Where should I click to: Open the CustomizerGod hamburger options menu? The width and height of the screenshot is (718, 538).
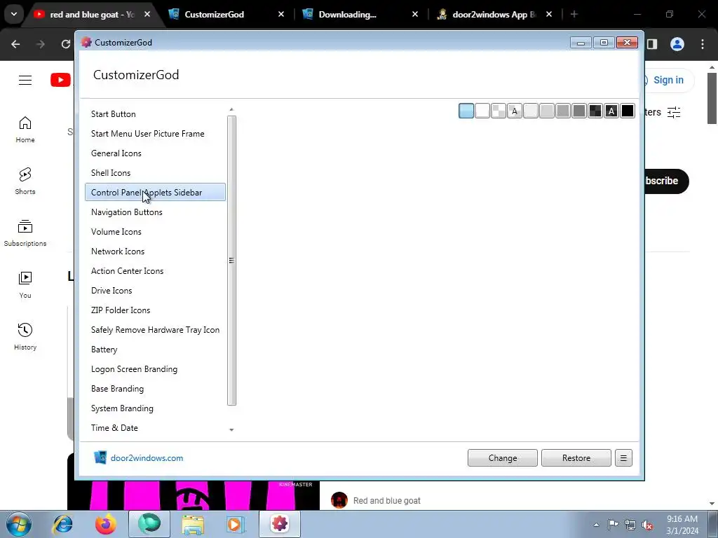(623, 458)
